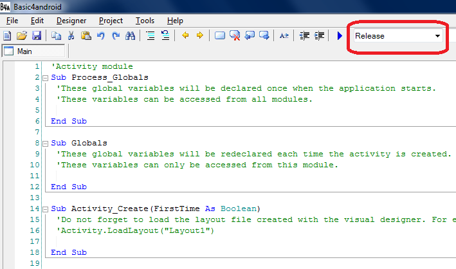The width and height of the screenshot is (456, 269).
Task: Click the Copy icon in the toolbar
Action: pyautogui.click(x=56, y=36)
